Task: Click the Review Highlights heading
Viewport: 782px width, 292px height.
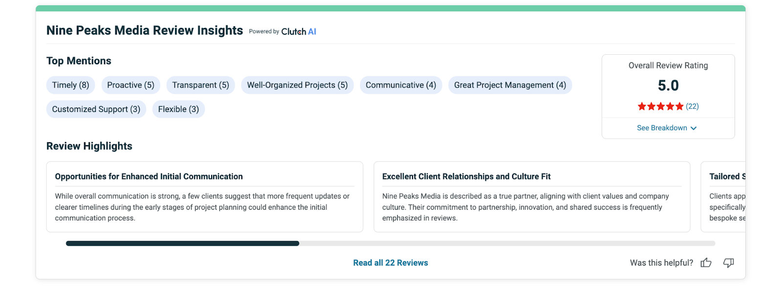Action: (x=89, y=146)
